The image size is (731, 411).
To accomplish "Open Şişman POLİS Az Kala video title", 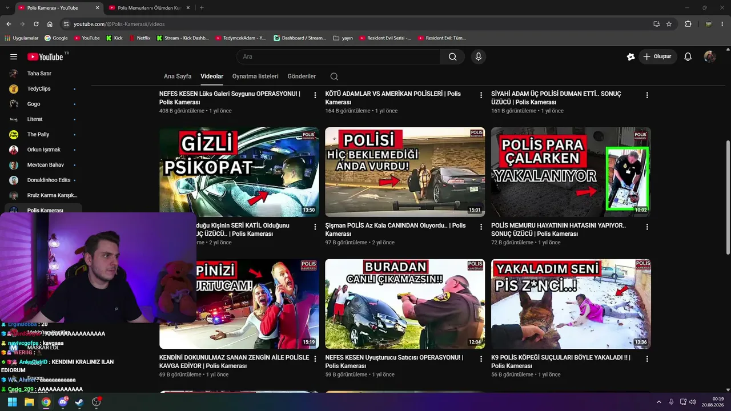I will pyautogui.click(x=395, y=229).
